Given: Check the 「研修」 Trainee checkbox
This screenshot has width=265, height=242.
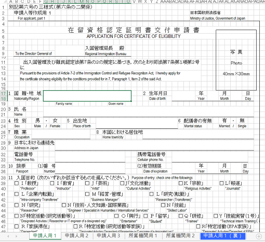Looking at the screenshot, I should point(181,216).
